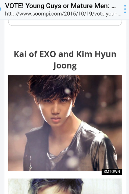Tap the gray page margin on the right edge
Screen dimensions: 129x194
click(127, 106)
